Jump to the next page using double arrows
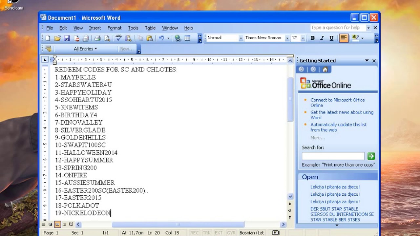Image resolution: width=420 pixels, height=236 pixels. click(290, 217)
